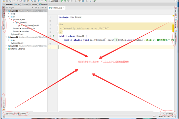Click the yellow inspection indicator square
179x119 pixels.
173,16
